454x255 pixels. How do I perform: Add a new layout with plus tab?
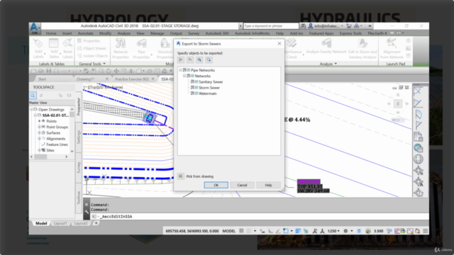coord(96,223)
